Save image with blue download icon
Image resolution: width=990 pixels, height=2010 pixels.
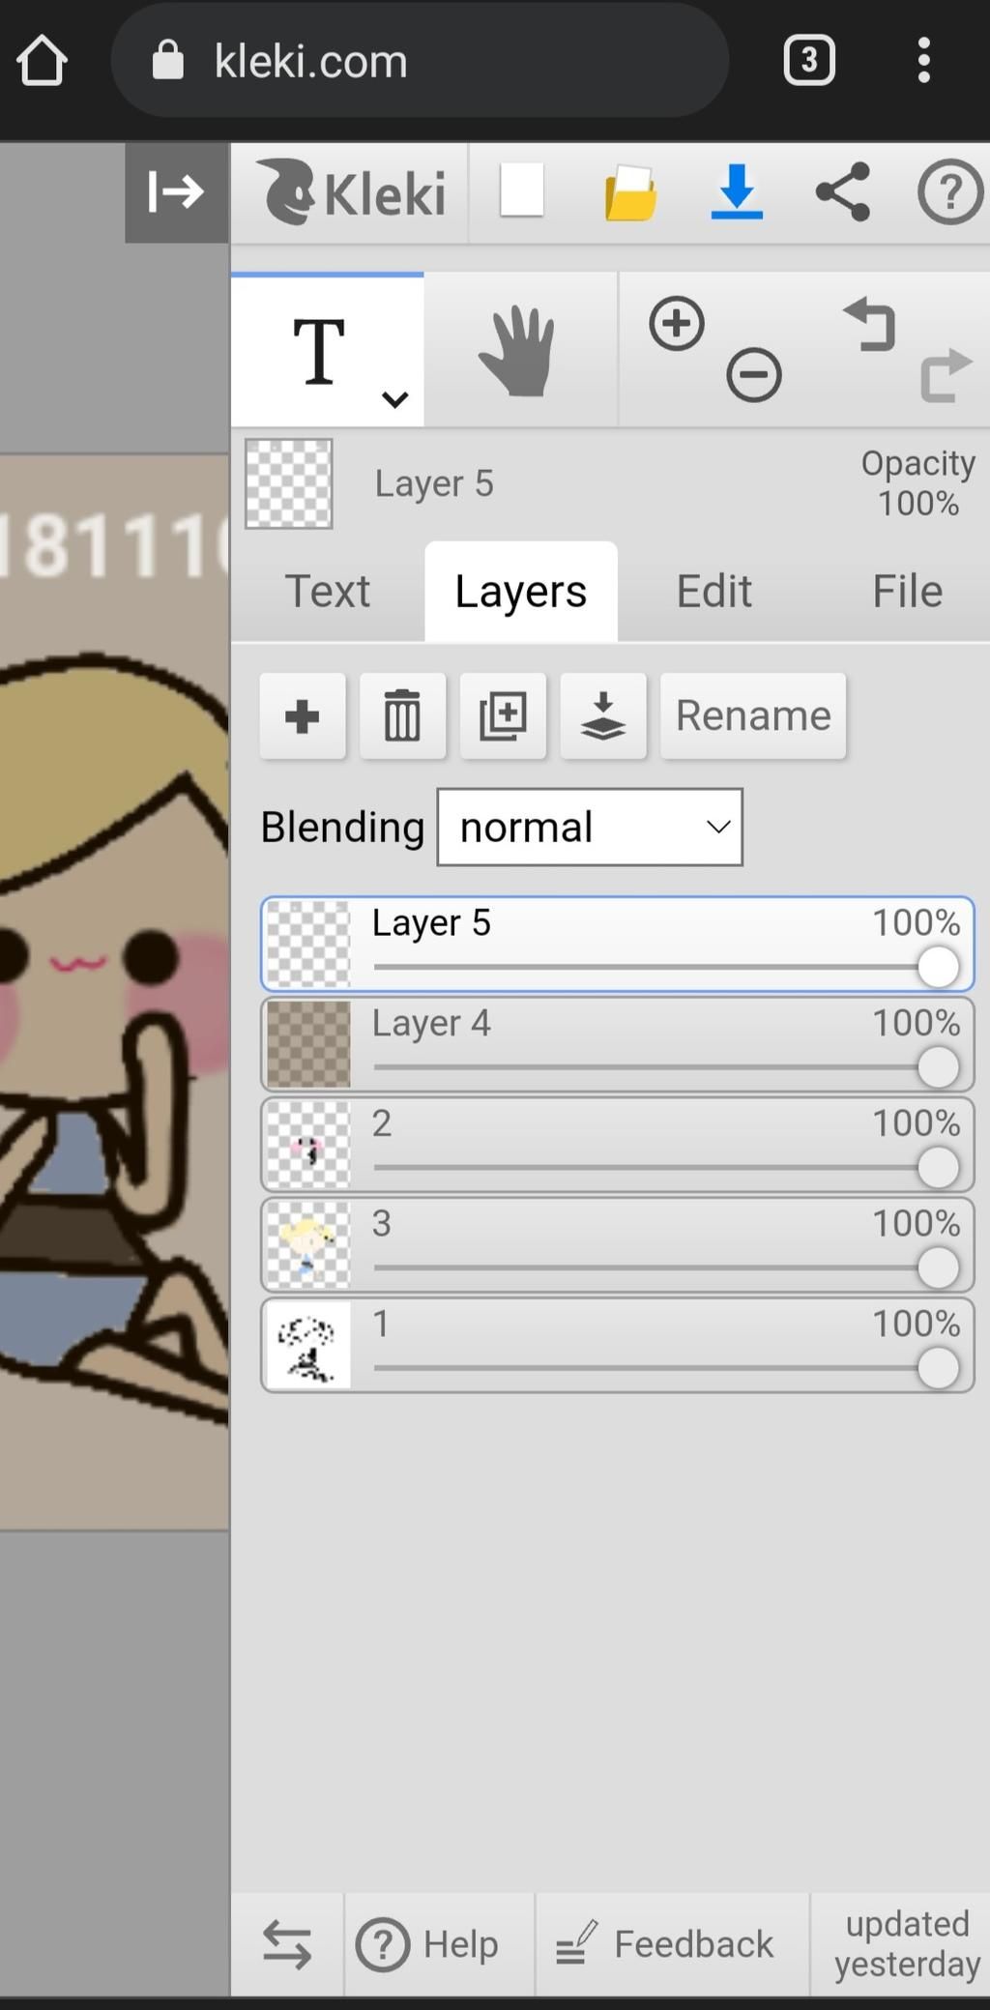pyautogui.click(x=737, y=191)
